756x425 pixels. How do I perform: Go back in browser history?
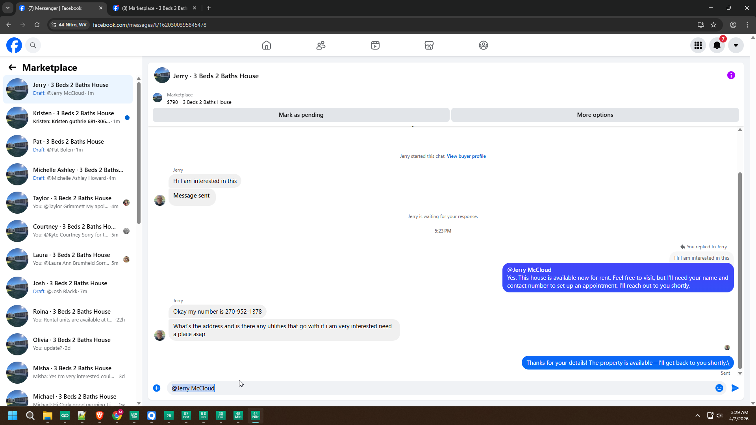point(9,25)
